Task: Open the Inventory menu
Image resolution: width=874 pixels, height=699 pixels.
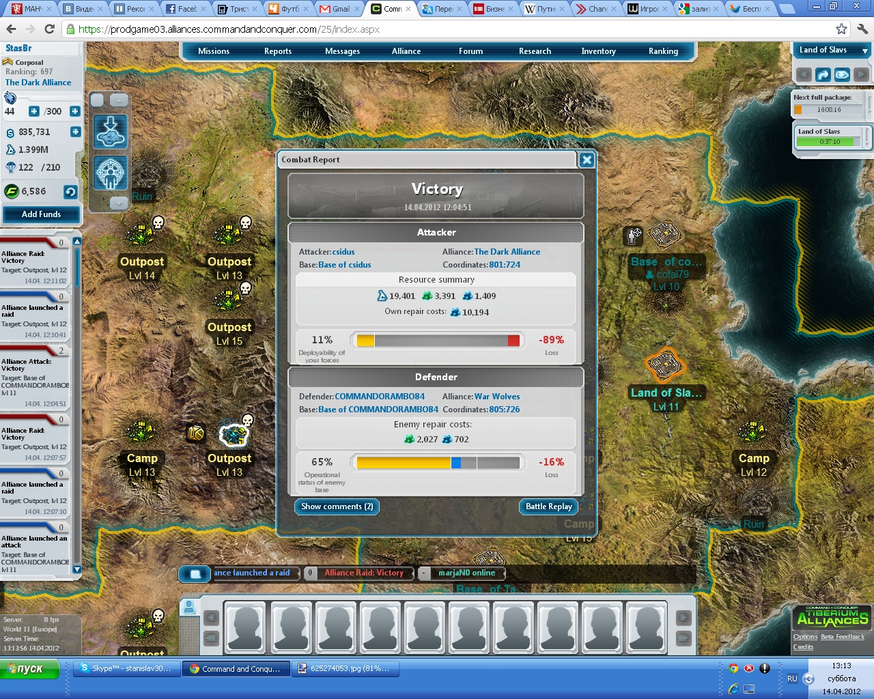Action: pyautogui.click(x=599, y=51)
